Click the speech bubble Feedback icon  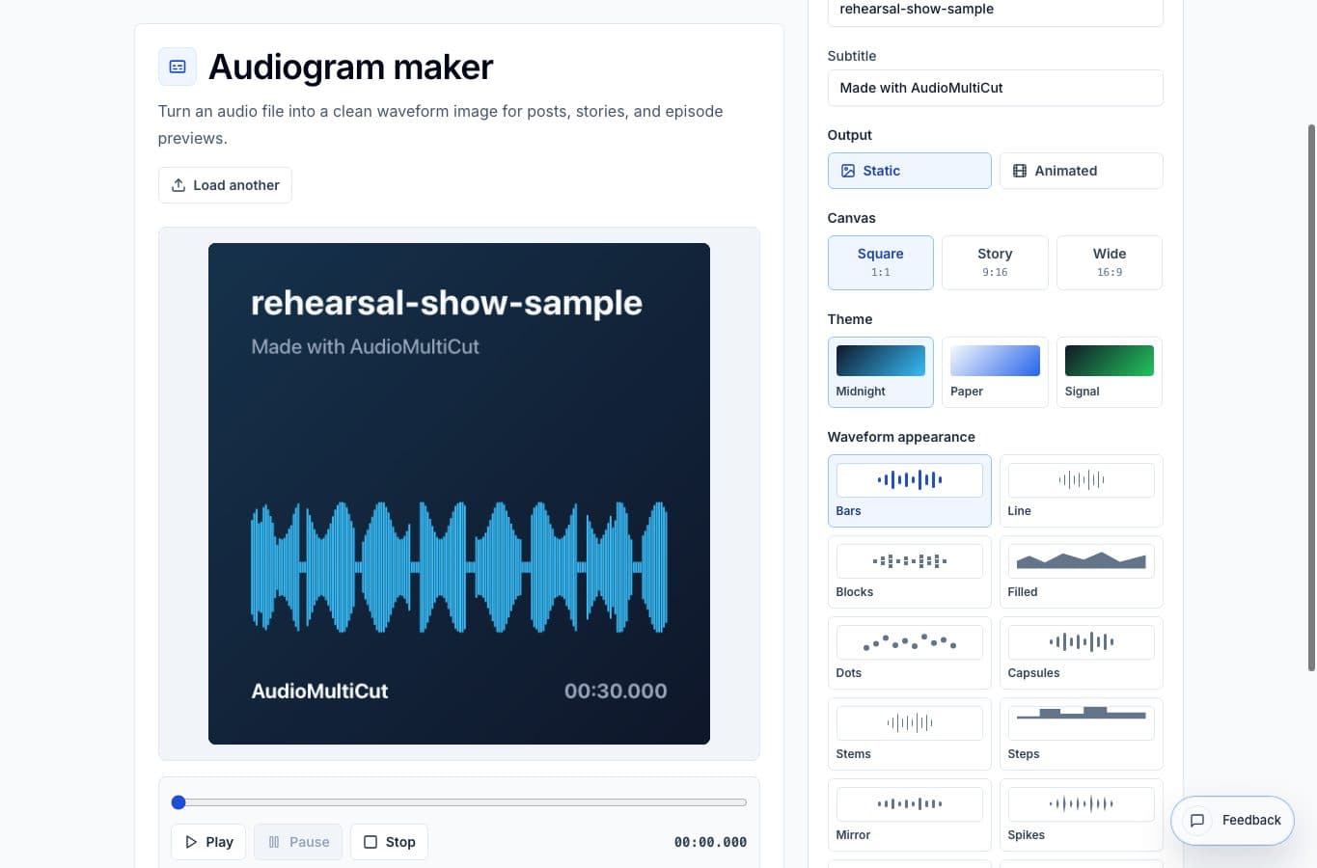(1197, 821)
